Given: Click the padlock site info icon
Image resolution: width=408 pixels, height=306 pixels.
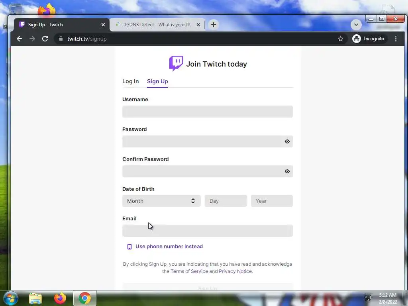Looking at the screenshot, I should [x=61, y=39].
